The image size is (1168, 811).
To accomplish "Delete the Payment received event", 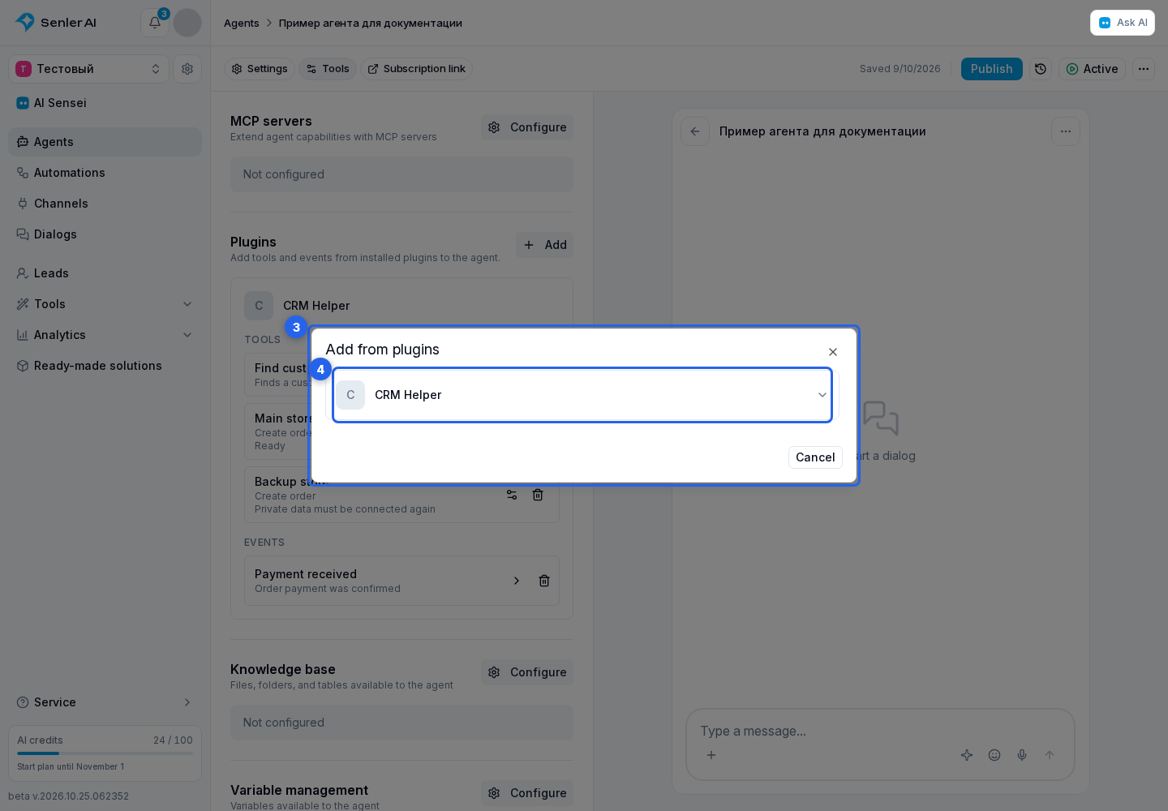I will point(544,581).
